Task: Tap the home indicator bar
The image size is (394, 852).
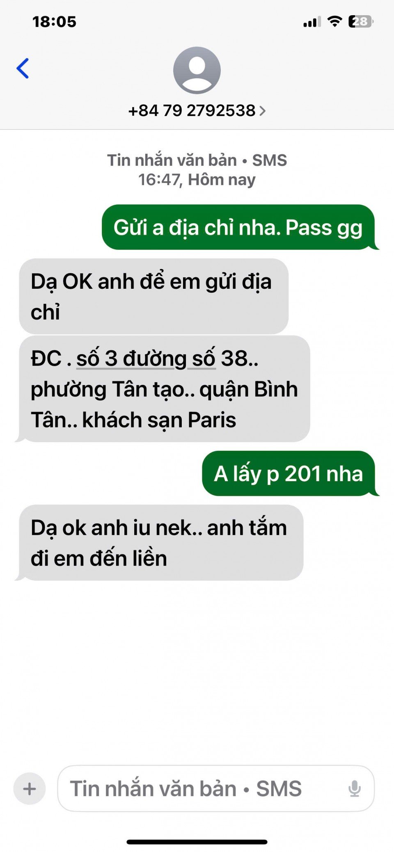Action: [197, 842]
